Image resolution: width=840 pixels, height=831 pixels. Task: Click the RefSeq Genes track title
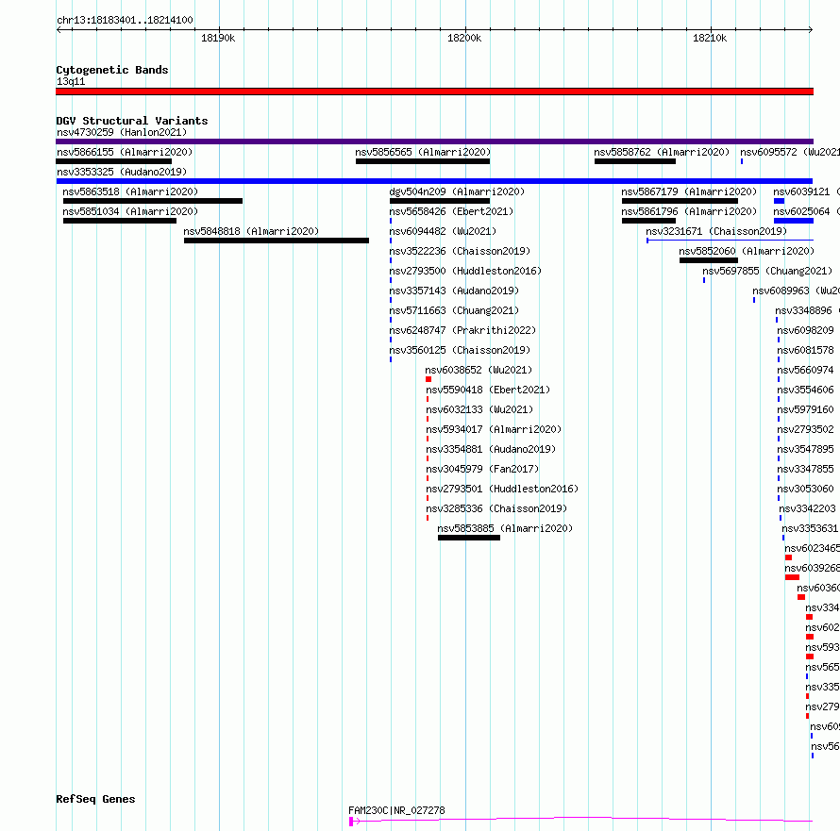tap(95, 800)
